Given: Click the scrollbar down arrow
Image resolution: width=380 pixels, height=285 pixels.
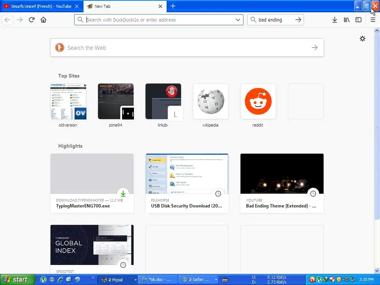Looking at the screenshot, I should point(377,271).
